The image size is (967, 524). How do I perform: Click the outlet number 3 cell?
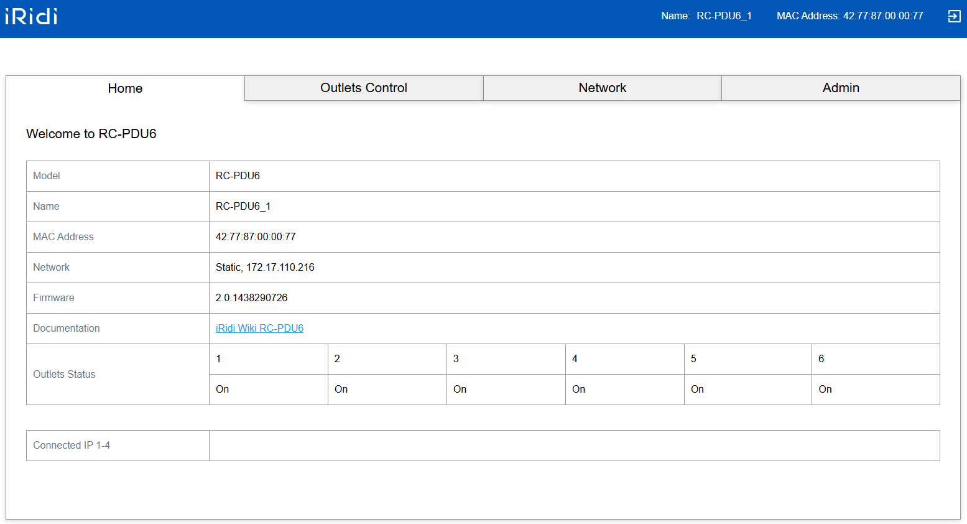(506, 359)
